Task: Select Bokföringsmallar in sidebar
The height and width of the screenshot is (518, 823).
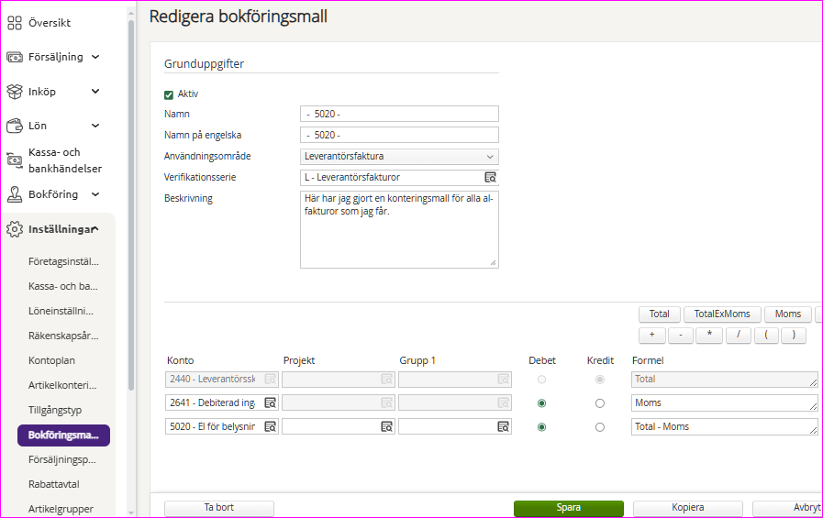Action: click(x=63, y=435)
